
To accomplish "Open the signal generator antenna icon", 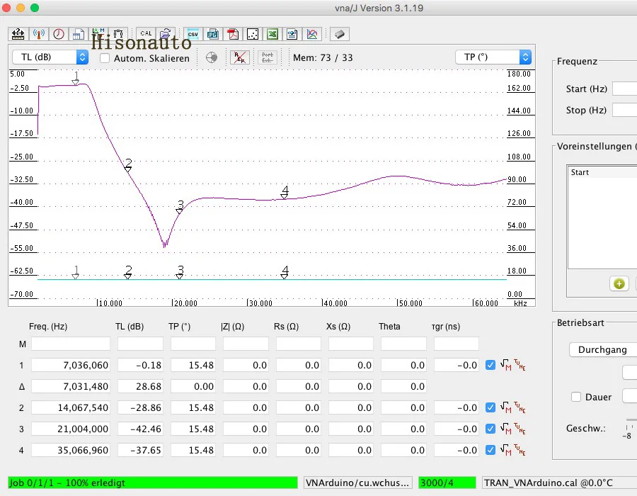I will click(39, 34).
